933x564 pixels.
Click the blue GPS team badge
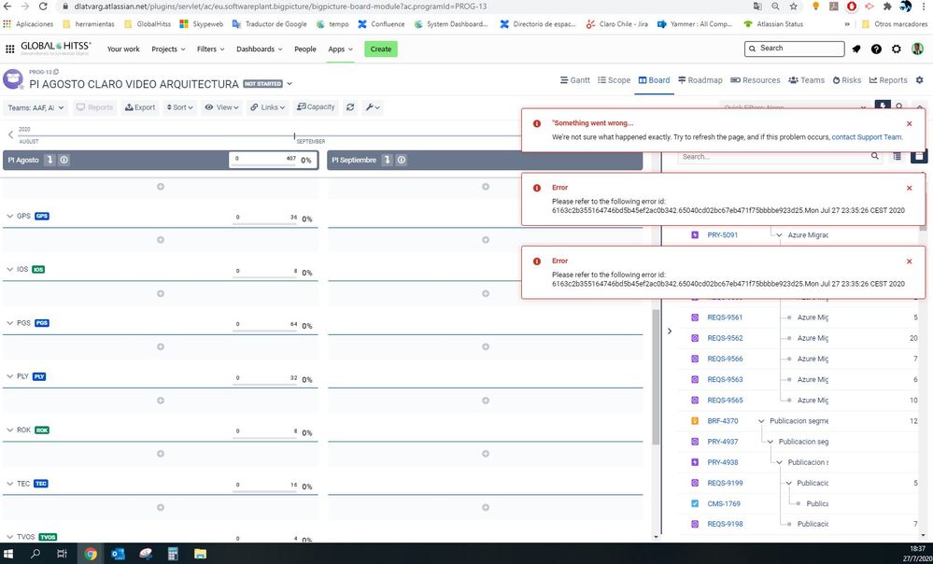[x=42, y=216]
